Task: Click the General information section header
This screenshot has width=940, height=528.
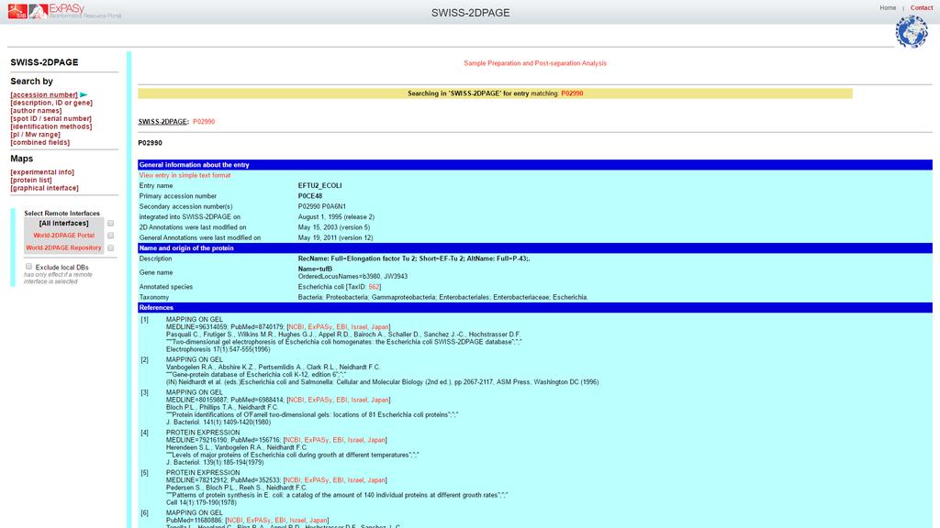Action: point(535,165)
